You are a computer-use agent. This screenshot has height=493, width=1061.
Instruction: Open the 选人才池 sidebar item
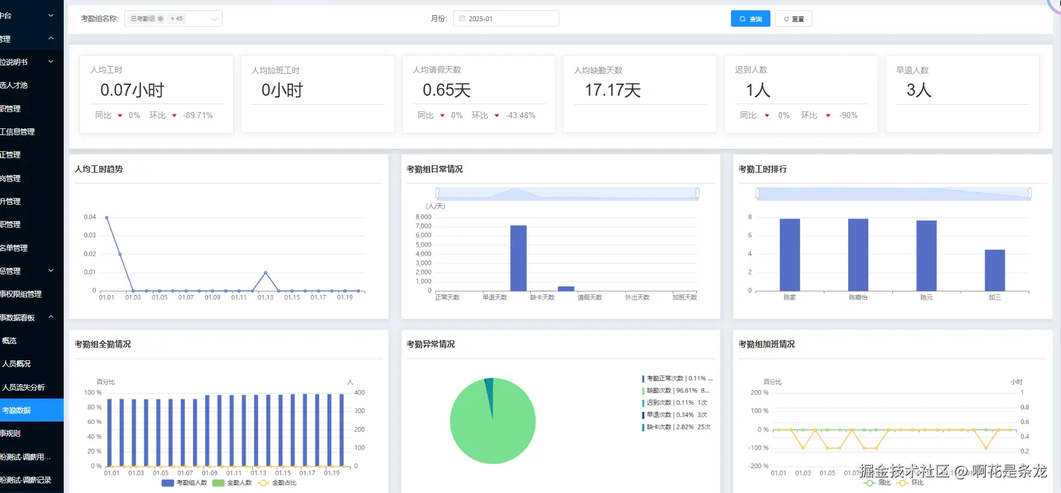point(32,85)
